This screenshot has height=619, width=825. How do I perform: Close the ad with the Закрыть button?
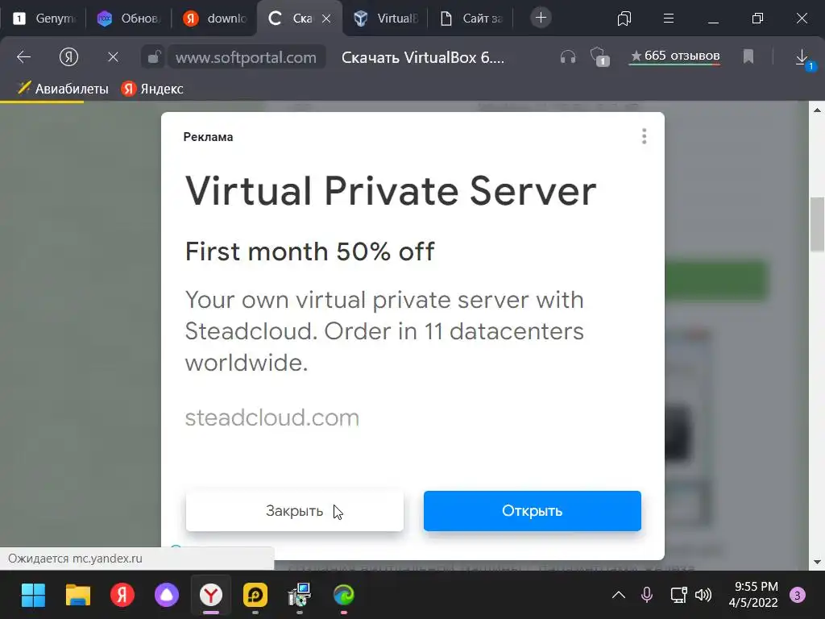[295, 510]
